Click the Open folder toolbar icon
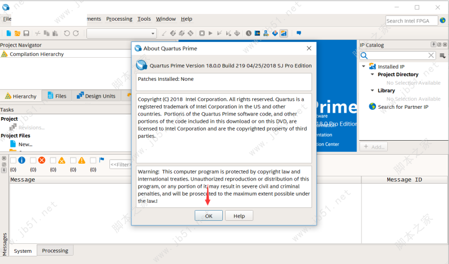 click(17, 34)
